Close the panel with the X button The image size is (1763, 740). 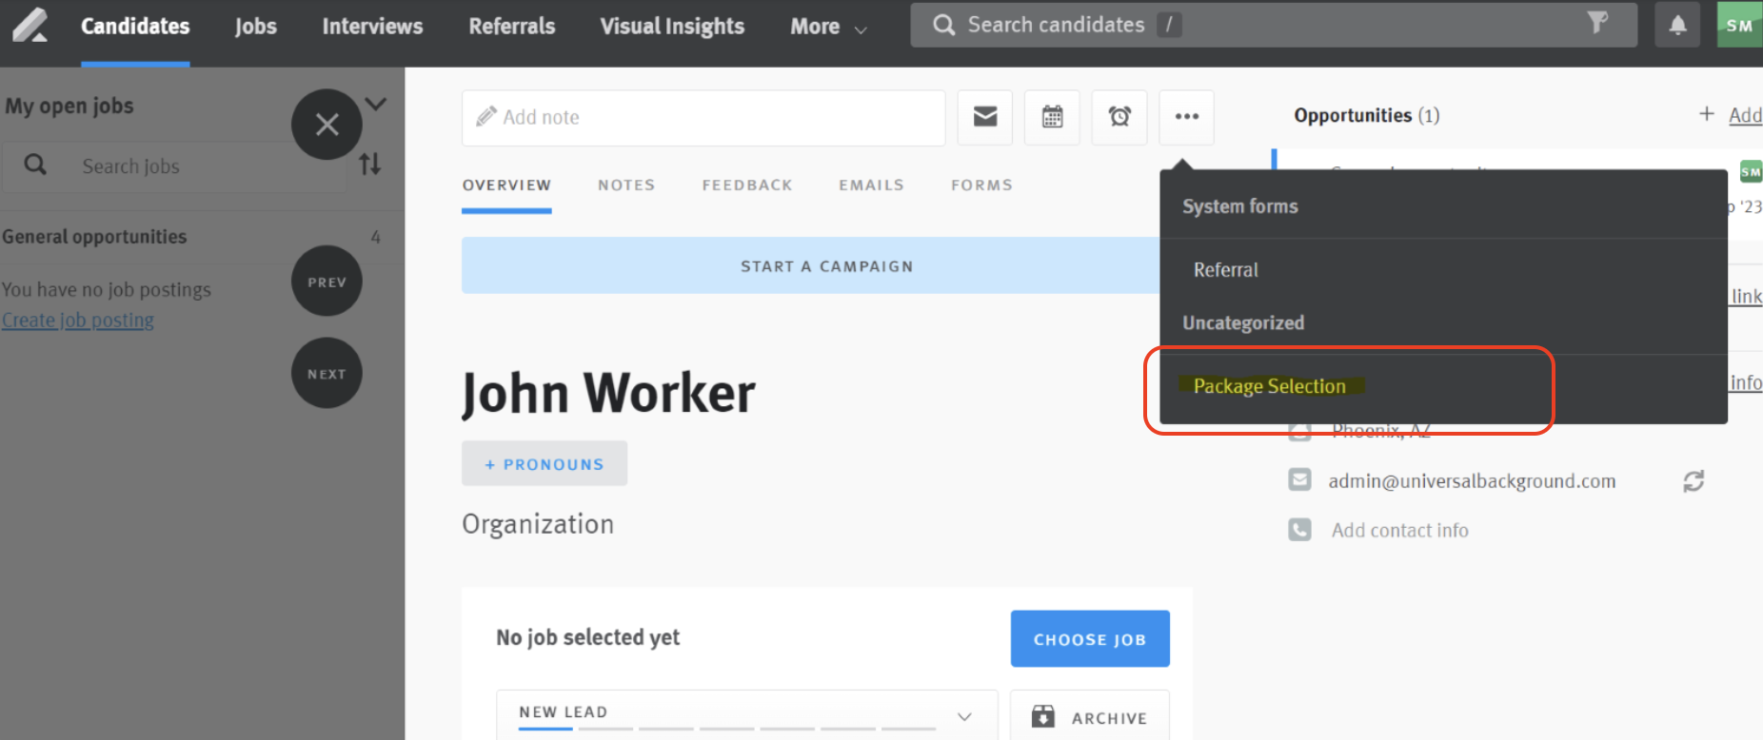(x=327, y=125)
